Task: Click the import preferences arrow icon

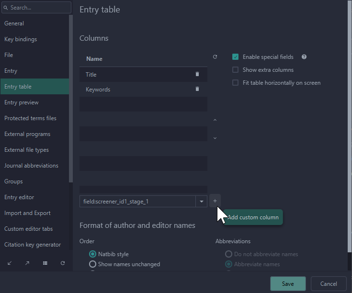Action: point(10,263)
